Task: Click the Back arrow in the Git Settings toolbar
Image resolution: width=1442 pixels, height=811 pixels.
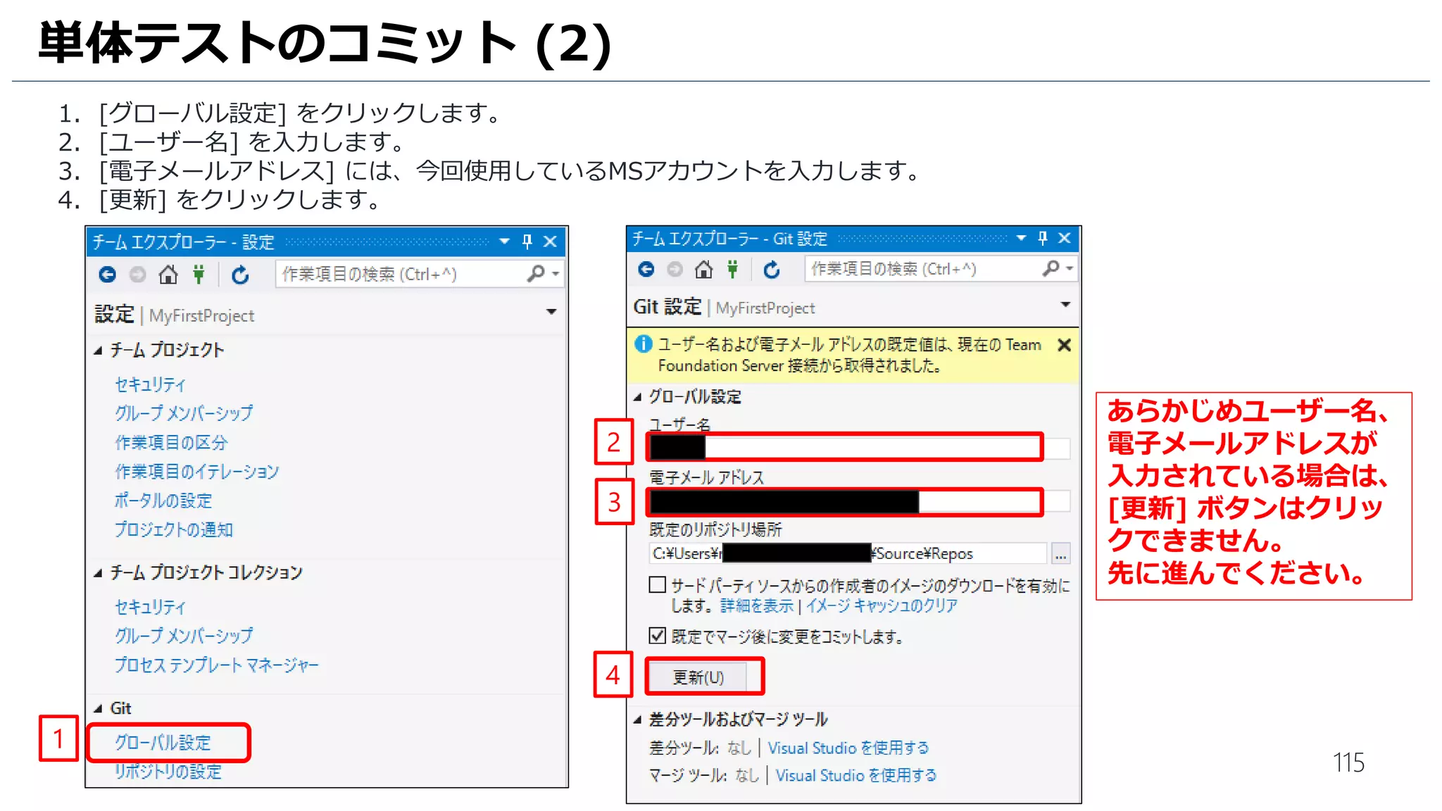Action: [x=646, y=269]
